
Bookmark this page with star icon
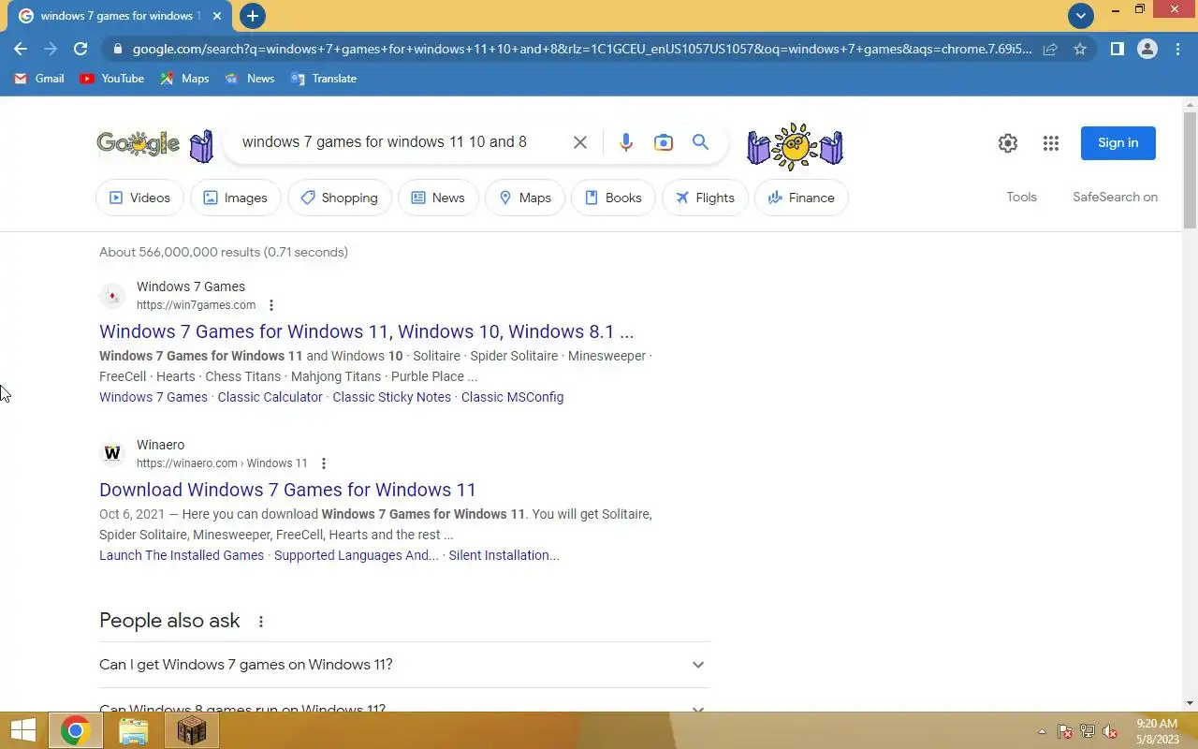pos(1080,49)
